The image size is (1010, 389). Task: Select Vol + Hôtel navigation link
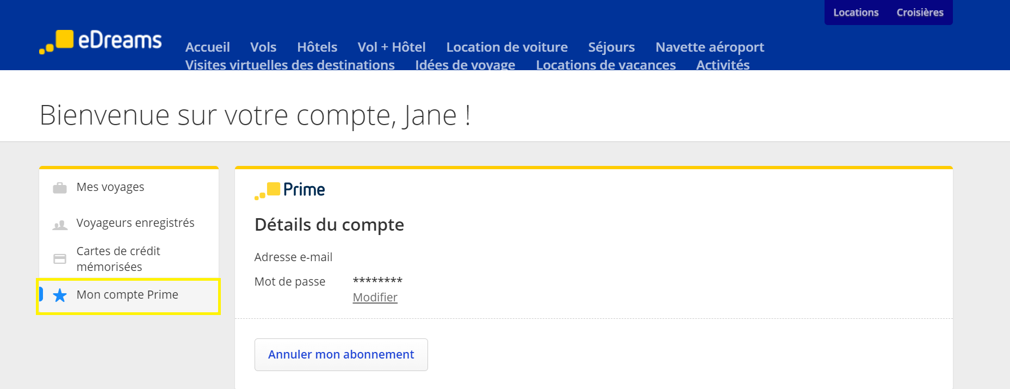point(392,47)
